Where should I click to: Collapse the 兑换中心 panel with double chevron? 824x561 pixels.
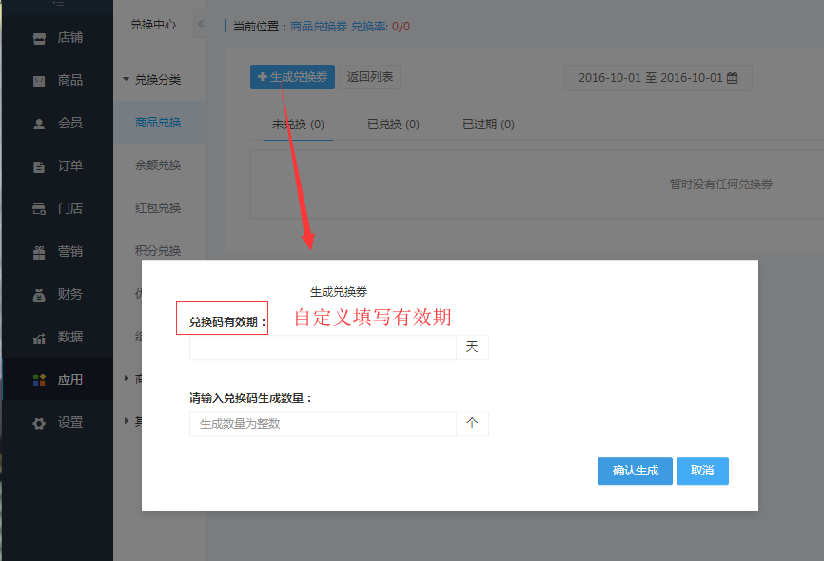pyautogui.click(x=200, y=24)
